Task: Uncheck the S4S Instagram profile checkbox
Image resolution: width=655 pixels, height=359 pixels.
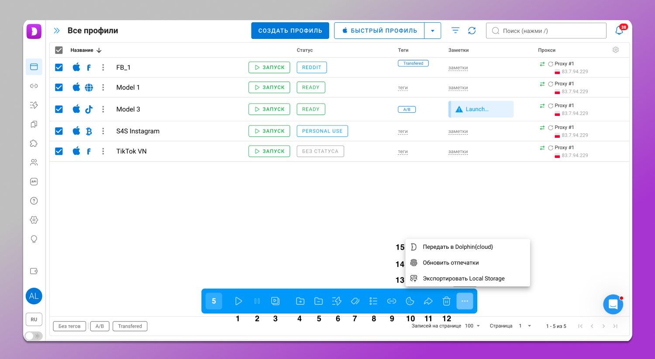Action: [x=59, y=131]
